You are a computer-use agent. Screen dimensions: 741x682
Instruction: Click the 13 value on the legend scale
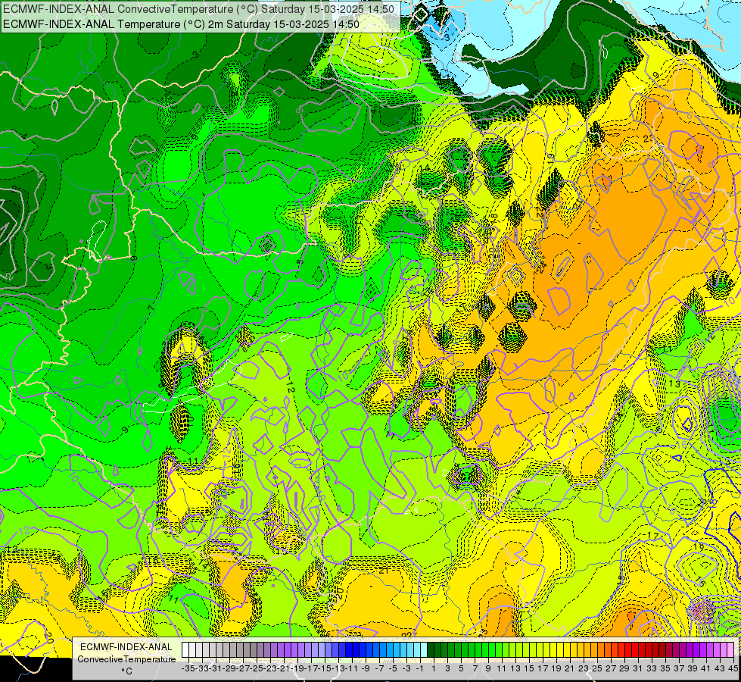(x=516, y=668)
